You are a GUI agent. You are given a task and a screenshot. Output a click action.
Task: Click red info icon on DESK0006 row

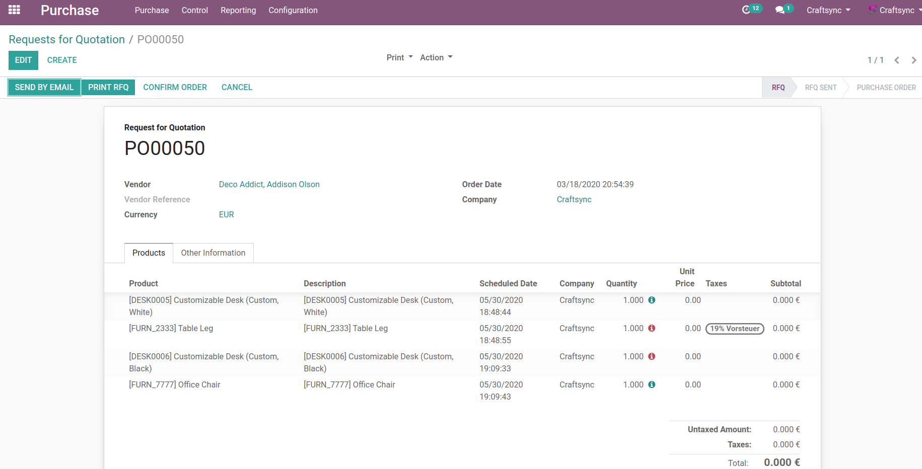[652, 356]
